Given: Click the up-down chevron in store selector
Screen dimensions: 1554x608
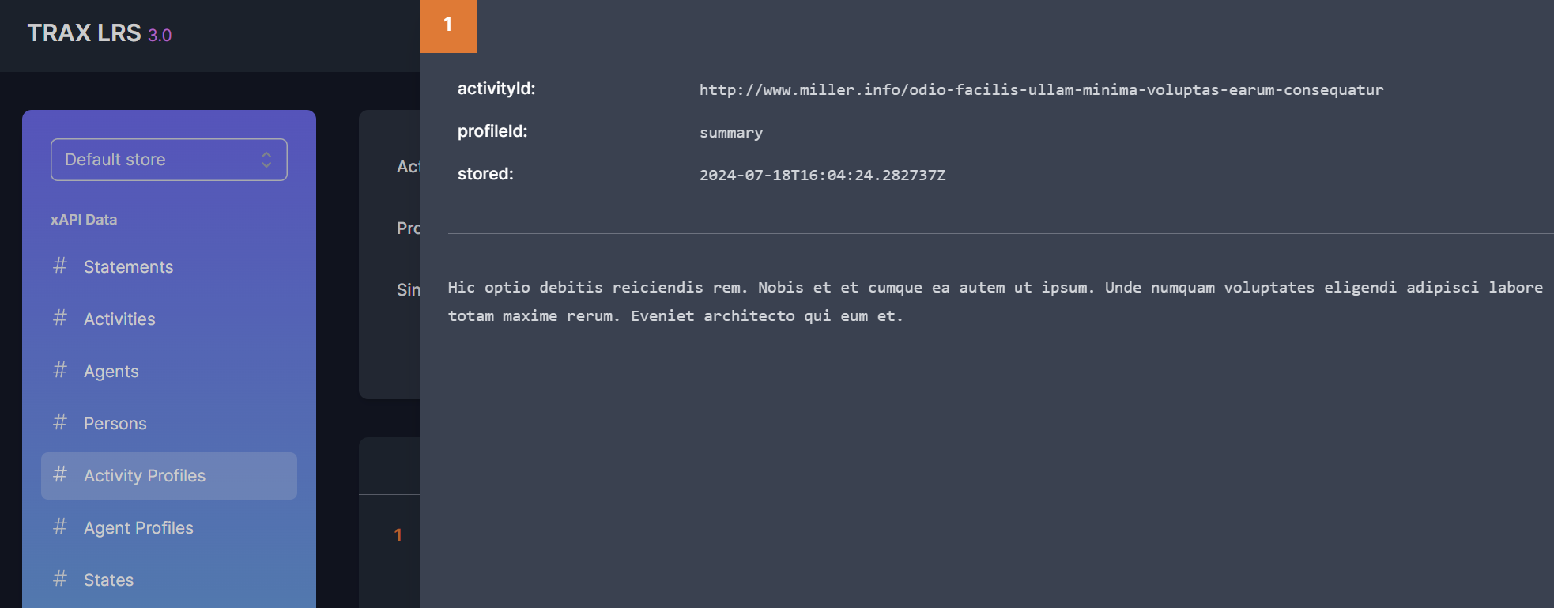Looking at the screenshot, I should (266, 160).
